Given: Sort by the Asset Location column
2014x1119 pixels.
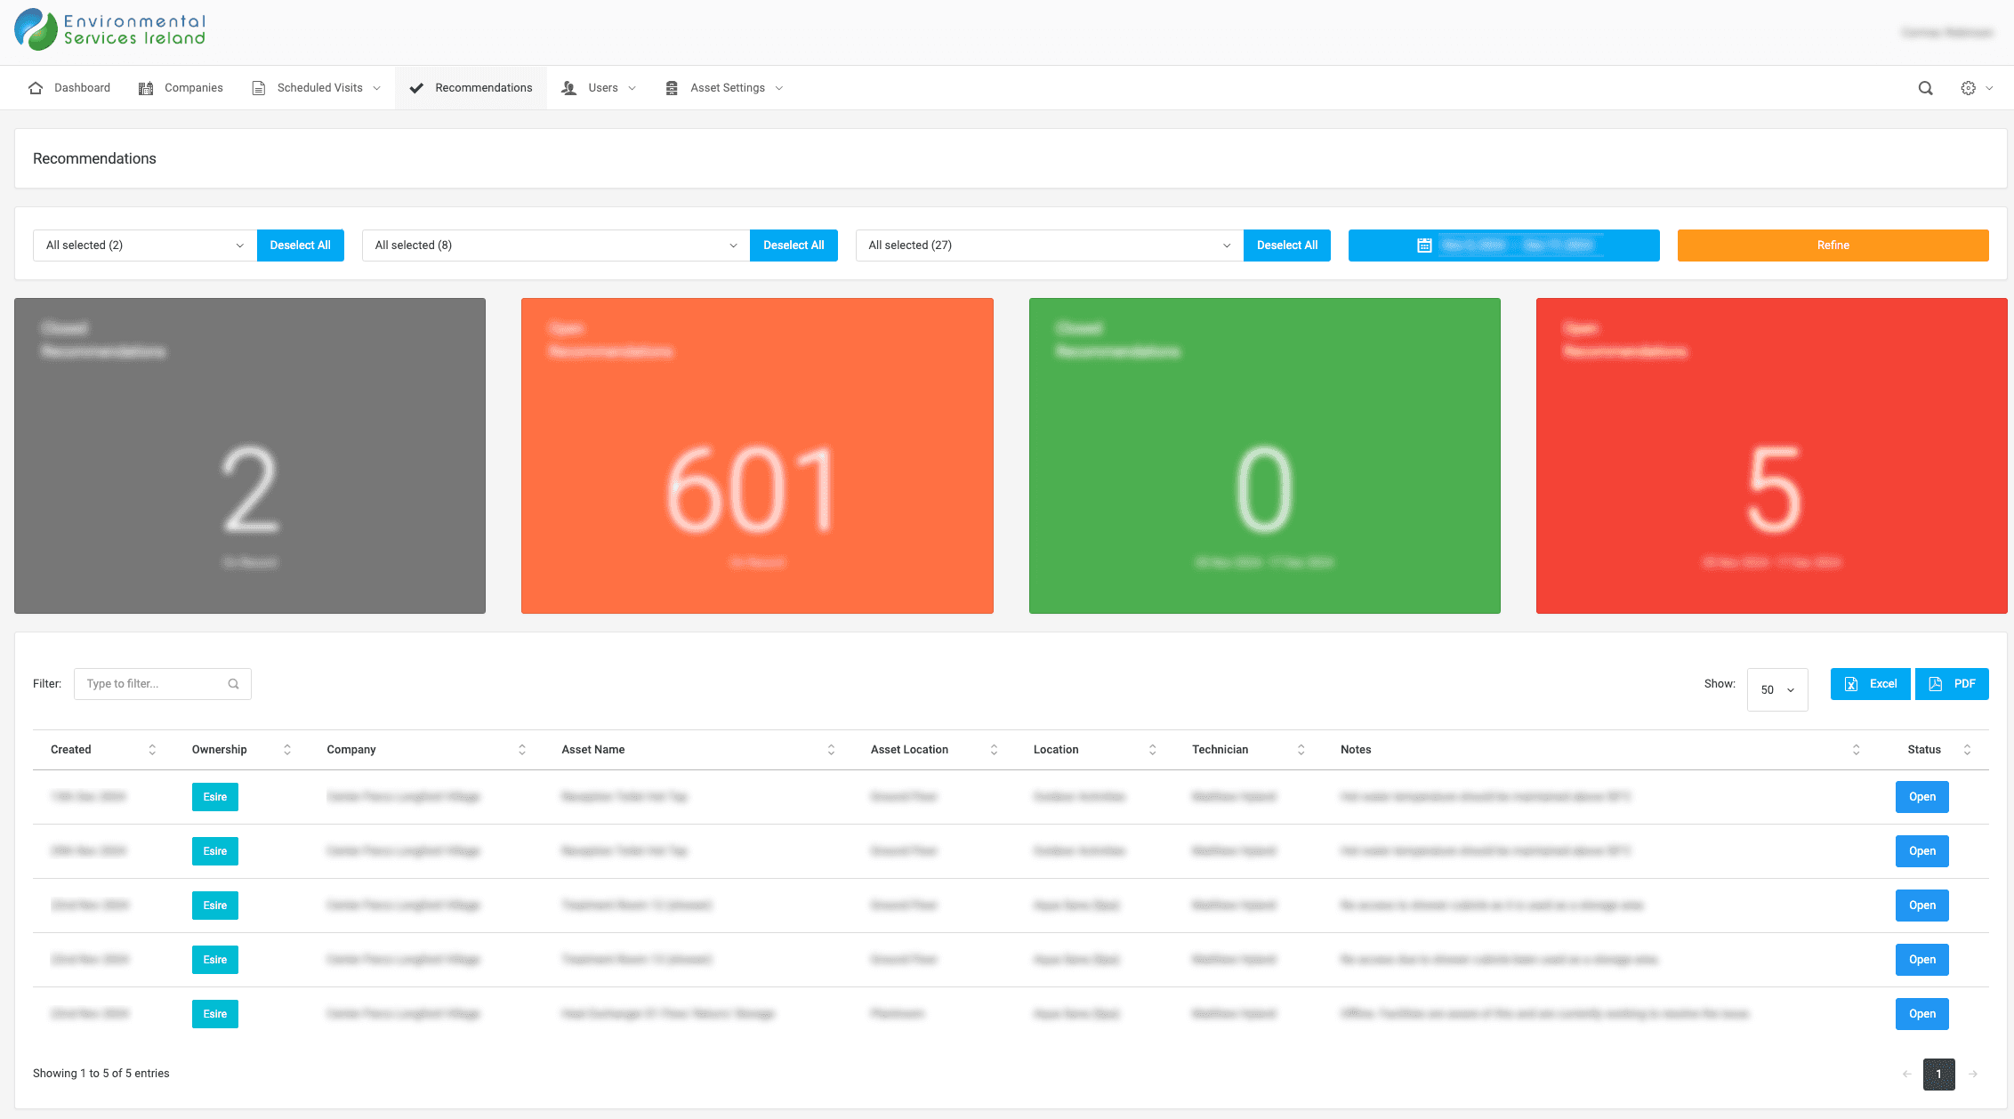Looking at the screenshot, I should click(x=934, y=750).
